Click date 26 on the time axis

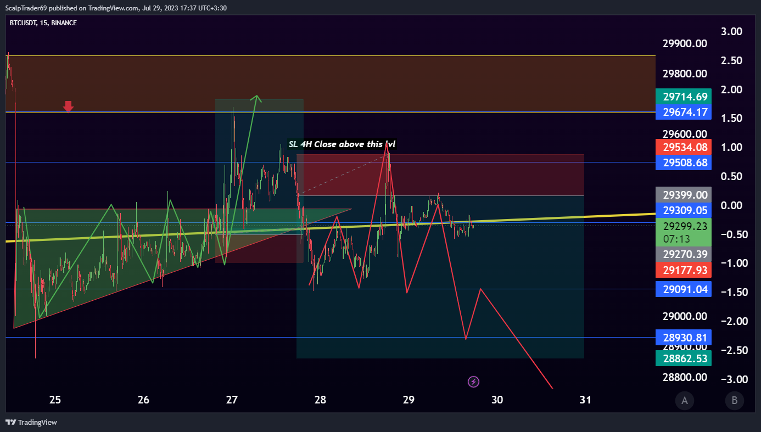(x=143, y=400)
